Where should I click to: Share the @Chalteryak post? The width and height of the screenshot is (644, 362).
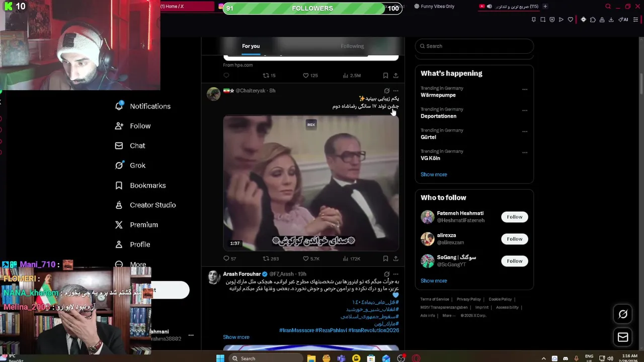pos(396,258)
